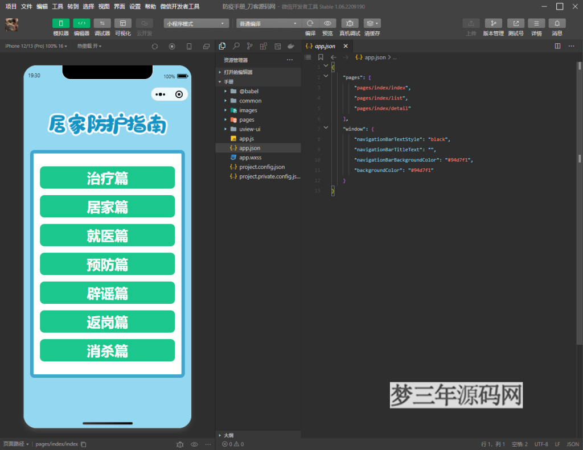Open app.wxss in the file tree
The height and width of the screenshot is (450, 583).
[x=250, y=158]
